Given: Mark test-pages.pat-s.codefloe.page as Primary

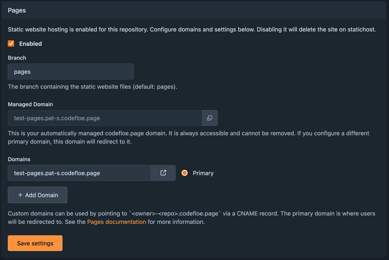Looking at the screenshot, I should coord(184,173).
